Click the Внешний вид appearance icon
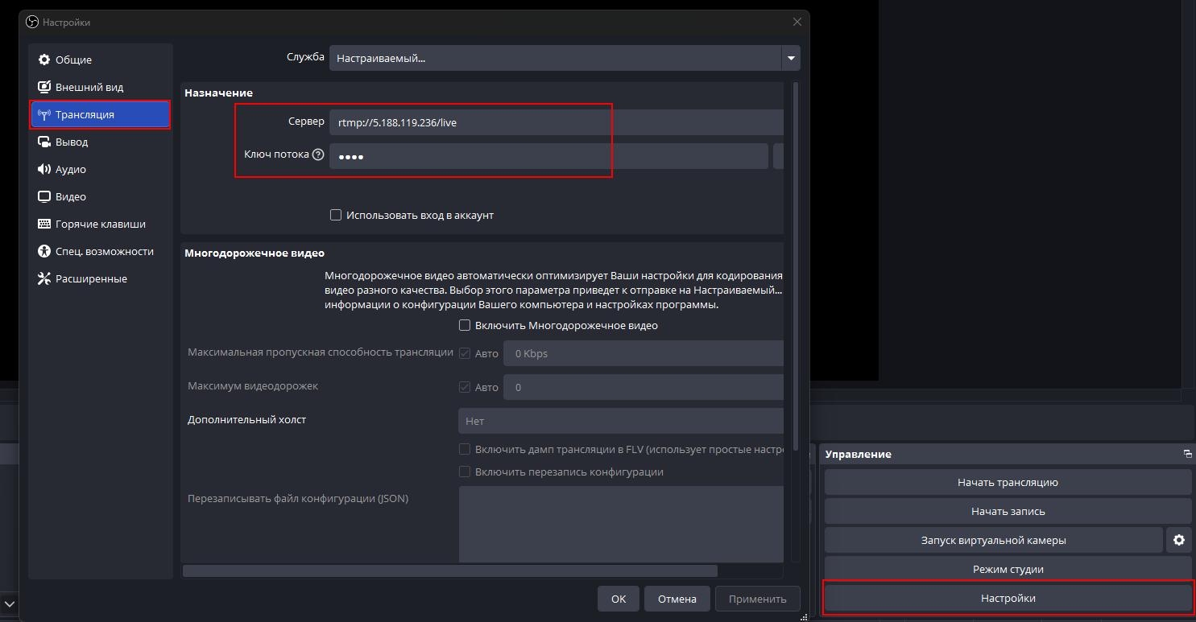This screenshot has width=1196, height=622. click(x=44, y=88)
